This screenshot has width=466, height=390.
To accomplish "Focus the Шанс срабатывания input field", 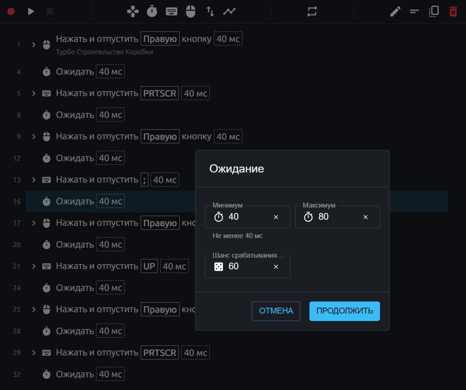I will click(247, 267).
